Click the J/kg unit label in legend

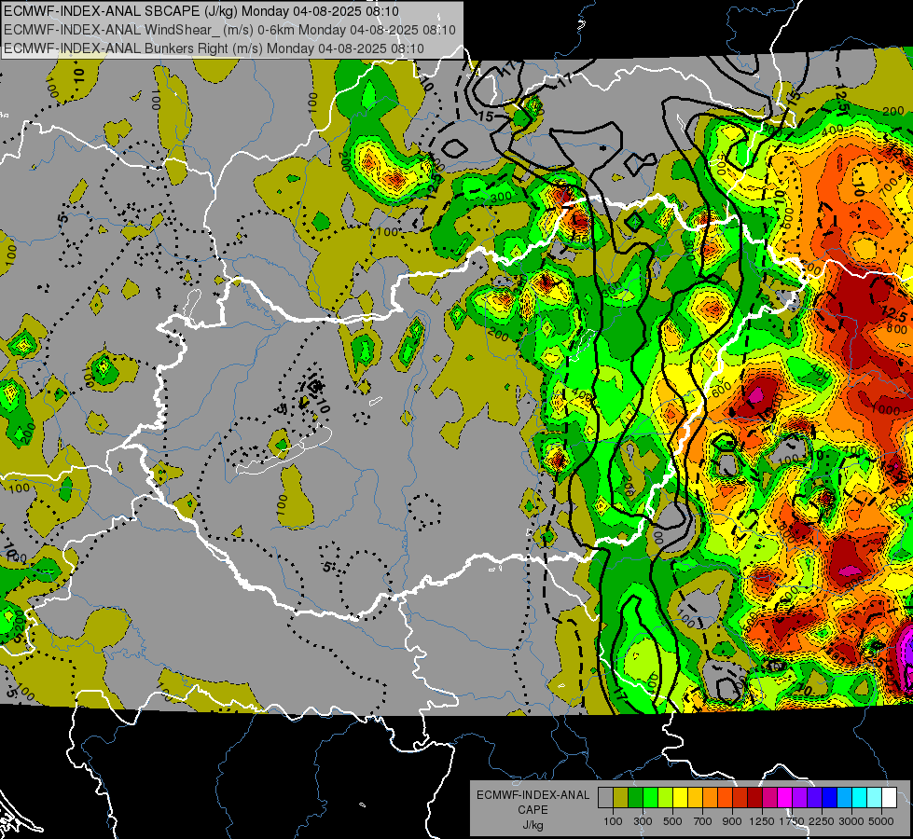coord(533,825)
